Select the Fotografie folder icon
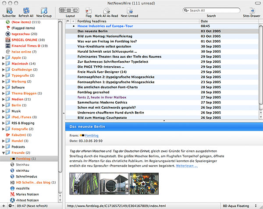The width and height of the screenshot is (263, 209). tap(8, 129)
